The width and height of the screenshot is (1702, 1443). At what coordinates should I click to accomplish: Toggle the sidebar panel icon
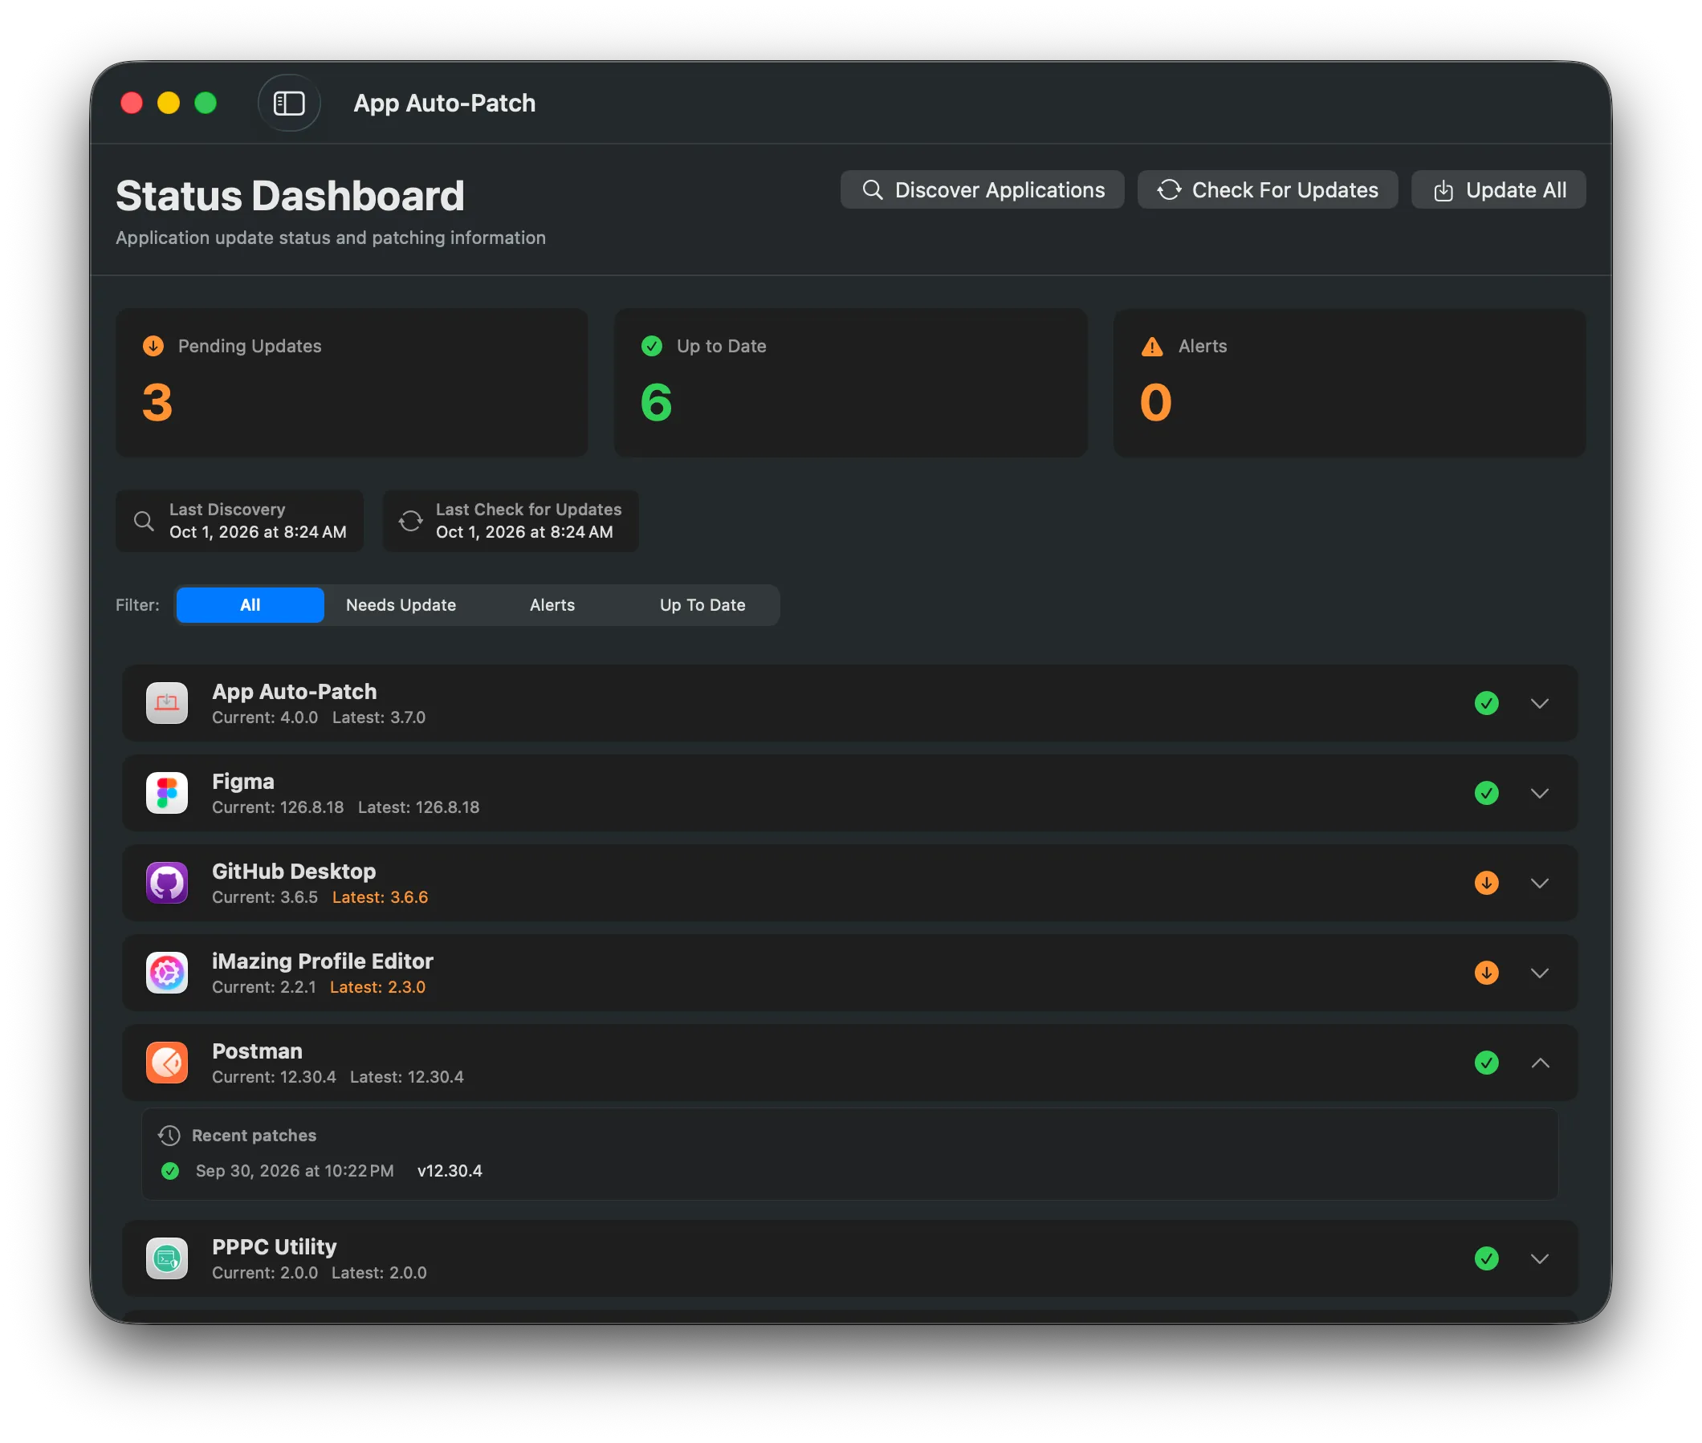click(x=289, y=103)
